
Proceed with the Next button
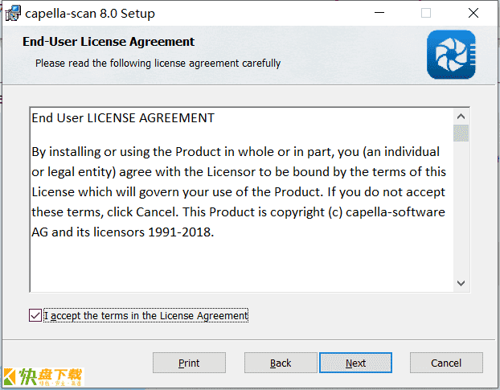point(355,363)
